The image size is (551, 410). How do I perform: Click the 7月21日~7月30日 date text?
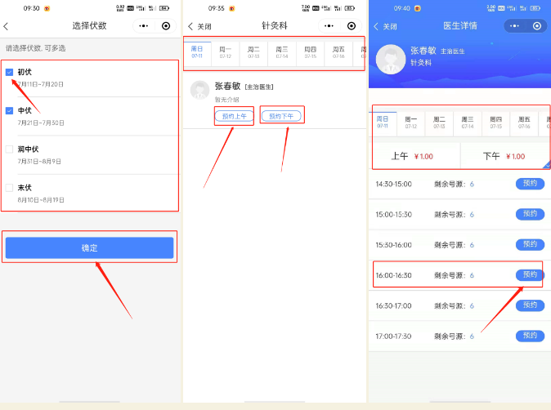point(41,123)
